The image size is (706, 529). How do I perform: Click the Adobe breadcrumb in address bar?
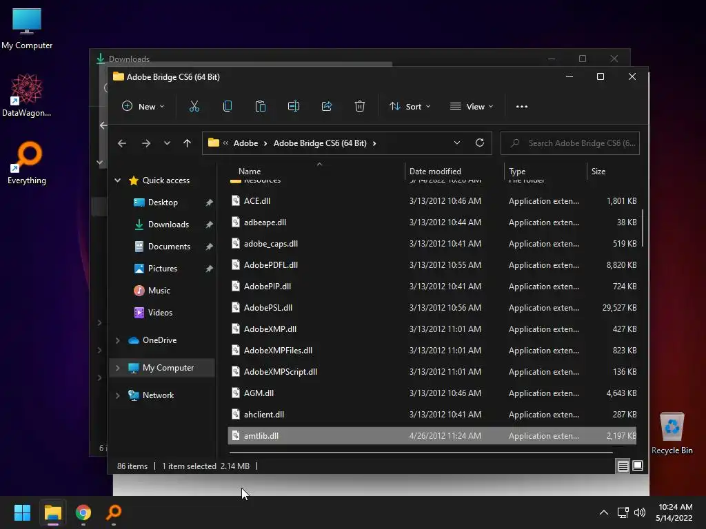click(x=245, y=143)
